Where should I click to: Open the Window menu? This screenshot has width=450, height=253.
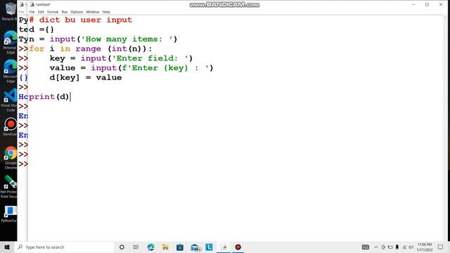coord(92,12)
